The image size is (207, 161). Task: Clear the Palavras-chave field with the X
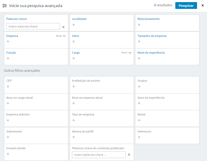[x=63, y=27]
